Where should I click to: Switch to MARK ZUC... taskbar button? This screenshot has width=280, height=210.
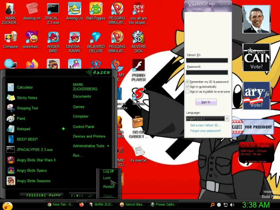[102, 205]
